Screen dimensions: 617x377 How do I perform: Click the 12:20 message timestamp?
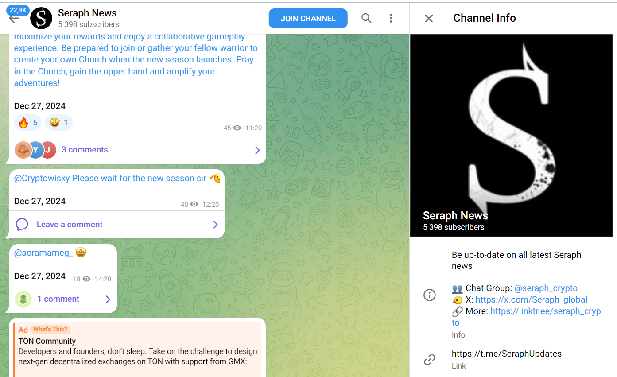pyautogui.click(x=210, y=205)
